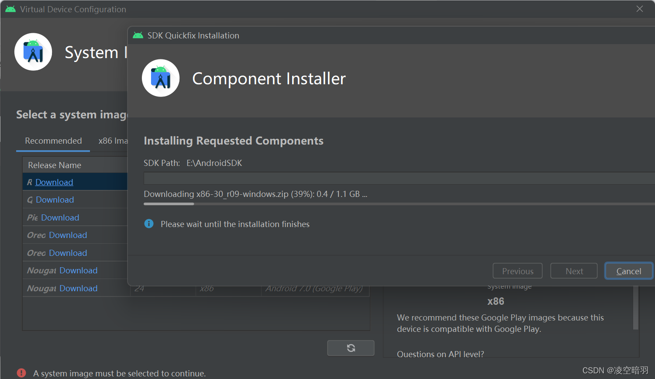Close the Virtual Device Configuration window

[x=640, y=9]
